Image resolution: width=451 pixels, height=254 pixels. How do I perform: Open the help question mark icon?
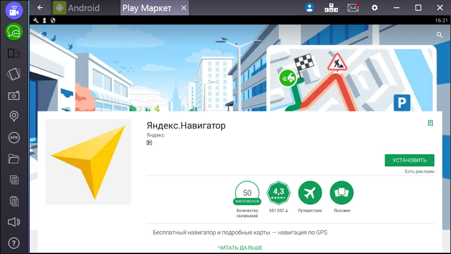point(14,243)
